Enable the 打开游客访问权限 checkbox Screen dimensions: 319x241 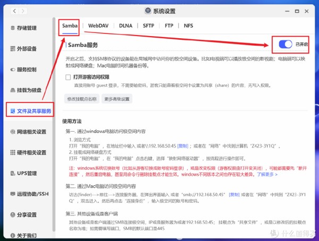(x=68, y=77)
